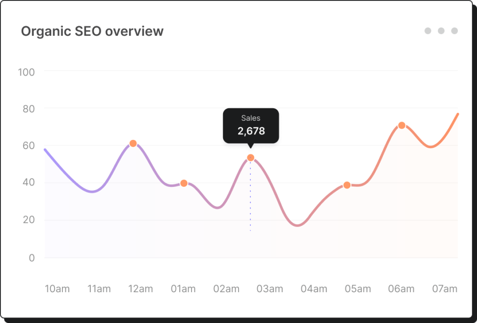Click the highlighted point below the Sales tooltip

(x=251, y=158)
